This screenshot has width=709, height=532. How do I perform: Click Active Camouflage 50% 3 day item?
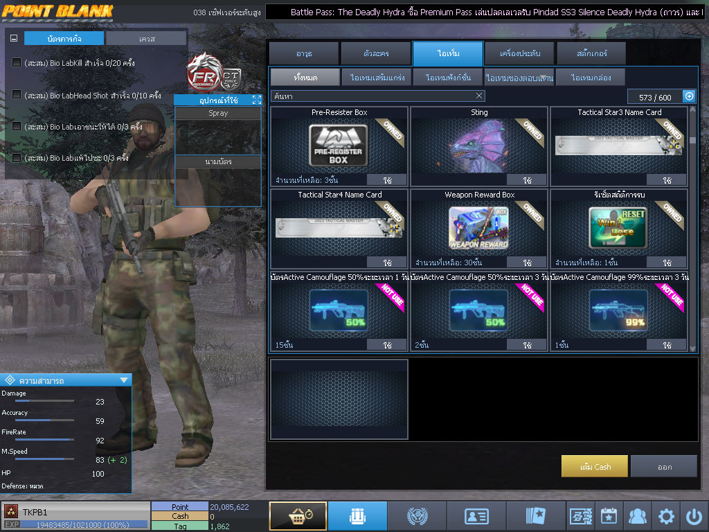479,311
